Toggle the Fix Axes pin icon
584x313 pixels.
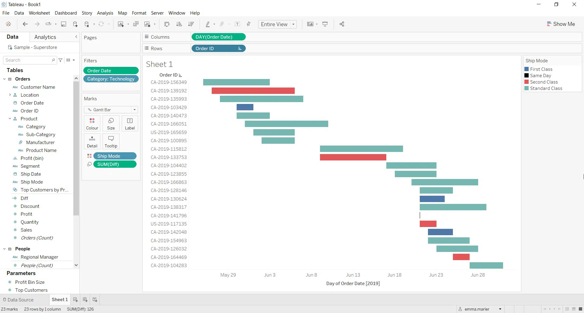click(249, 24)
